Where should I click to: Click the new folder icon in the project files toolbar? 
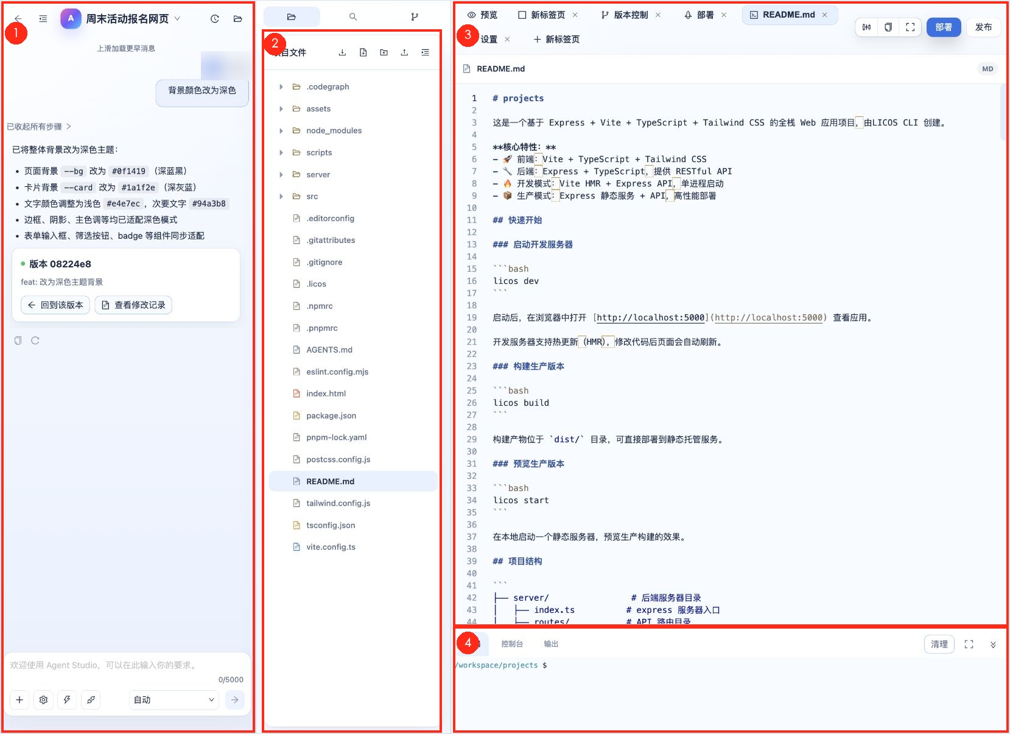coord(384,52)
